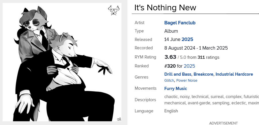Screen dimensions: 259x125
Task: Open the 2025 chart link in Ranked row
Action: [x=189, y=66]
